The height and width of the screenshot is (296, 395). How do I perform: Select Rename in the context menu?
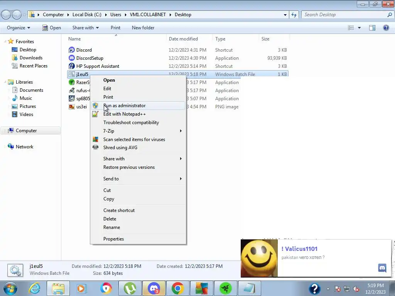[x=138, y=227]
